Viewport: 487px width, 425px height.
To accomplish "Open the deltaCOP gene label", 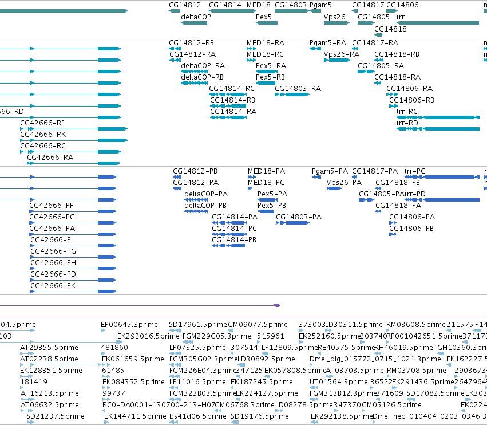I will click(196, 17).
